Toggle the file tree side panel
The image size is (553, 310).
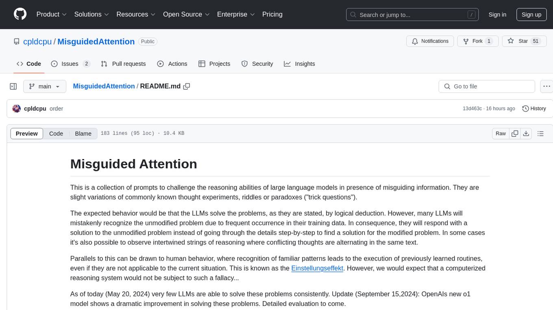coord(13,86)
